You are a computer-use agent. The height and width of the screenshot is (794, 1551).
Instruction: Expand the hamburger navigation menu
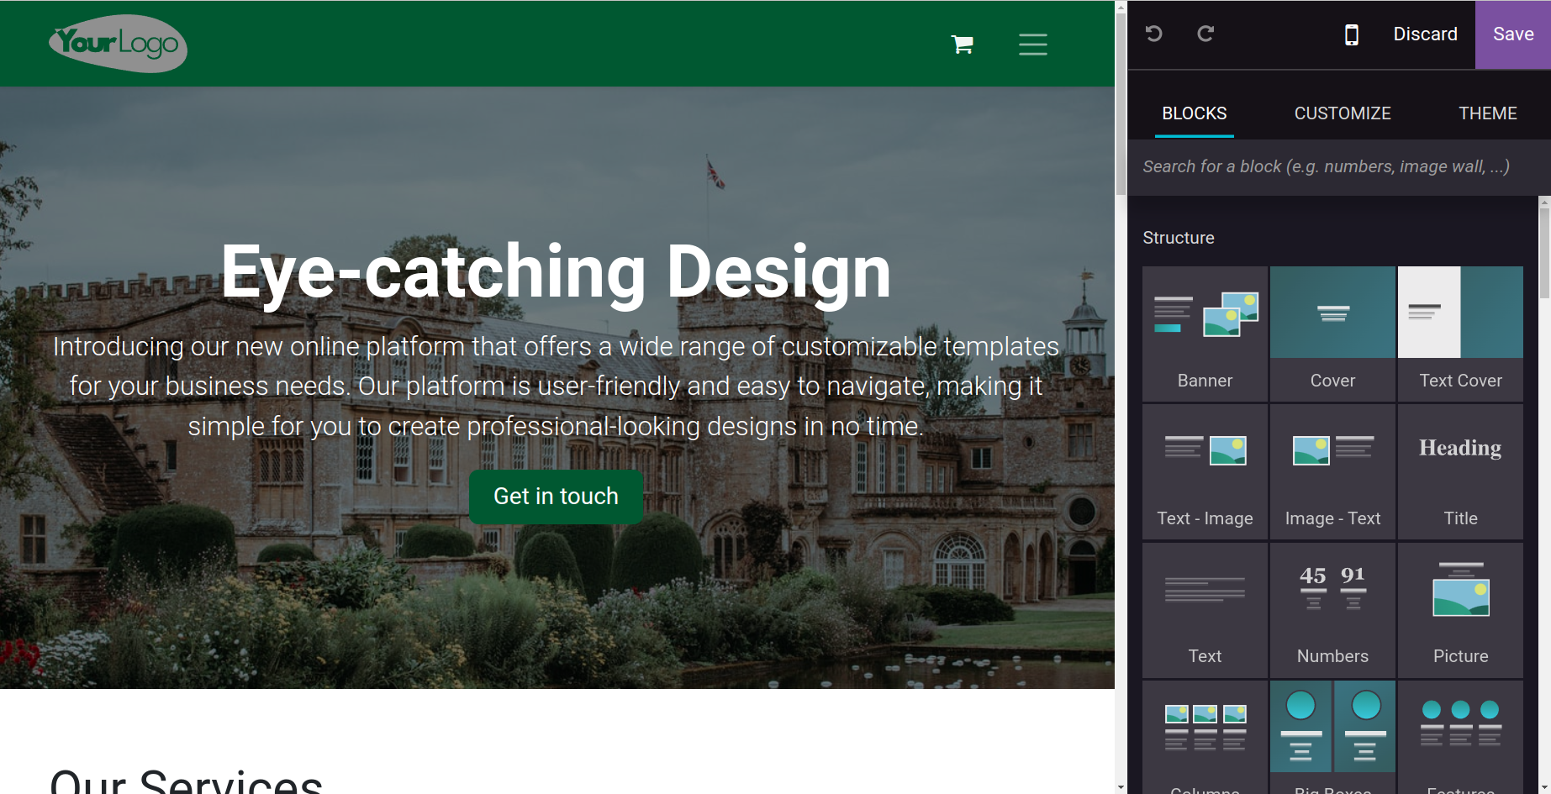point(1032,44)
